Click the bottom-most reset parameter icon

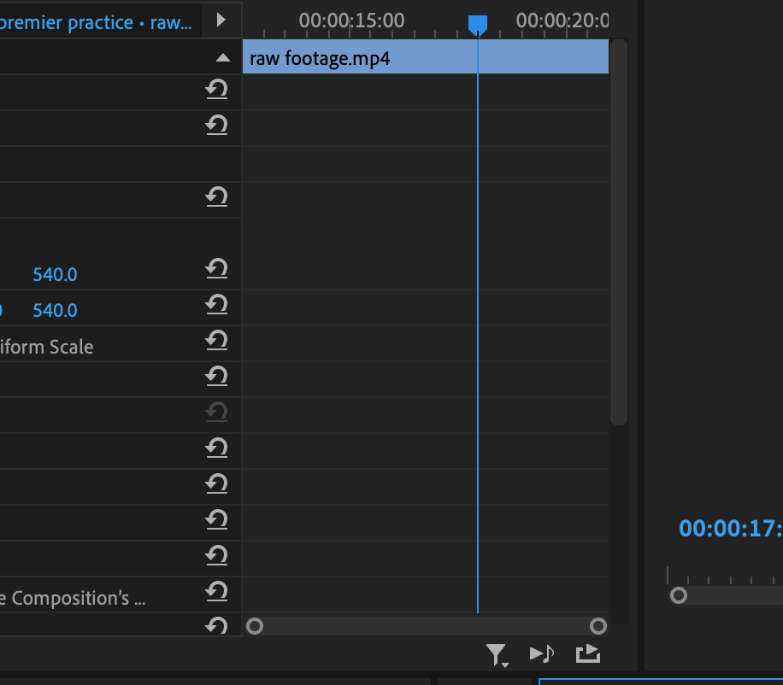(217, 626)
